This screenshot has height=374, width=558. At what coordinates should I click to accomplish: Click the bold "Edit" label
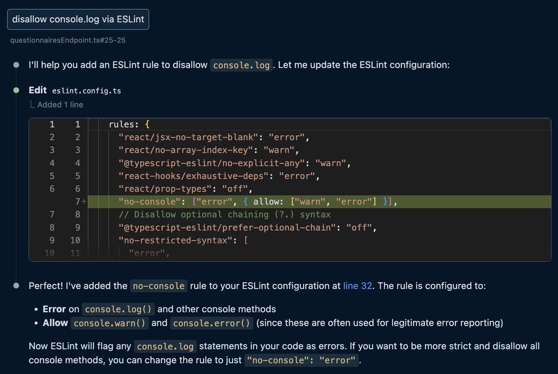[x=38, y=90]
